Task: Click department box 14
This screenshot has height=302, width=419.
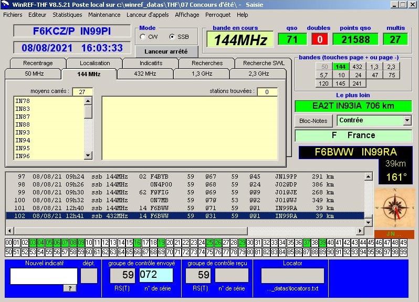Action: click(121, 243)
